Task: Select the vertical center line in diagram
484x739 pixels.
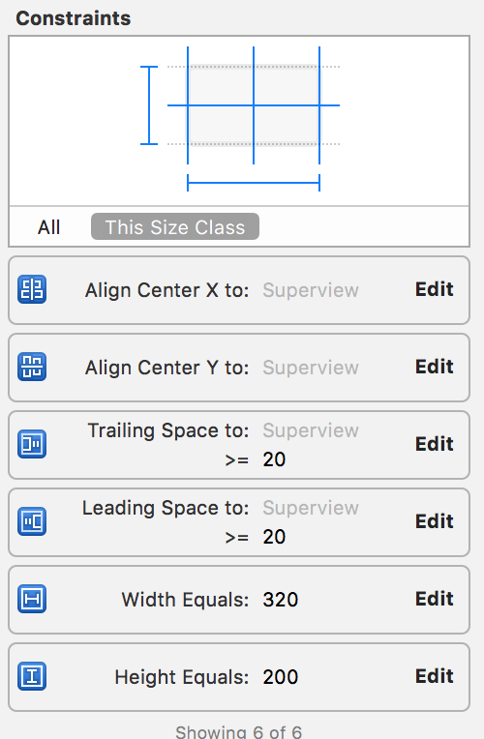Action: (x=254, y=105)
